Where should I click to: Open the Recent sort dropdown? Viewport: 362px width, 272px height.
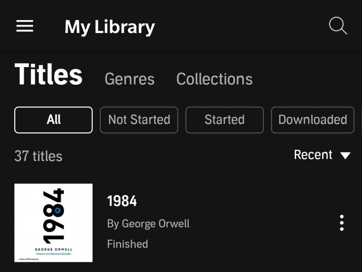coord(313,155)
